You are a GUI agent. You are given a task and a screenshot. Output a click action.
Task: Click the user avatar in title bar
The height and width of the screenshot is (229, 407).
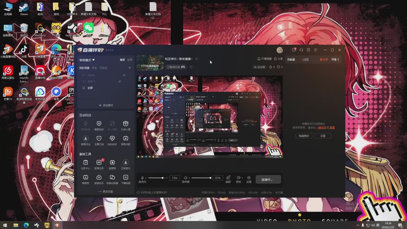coord(279,50)
